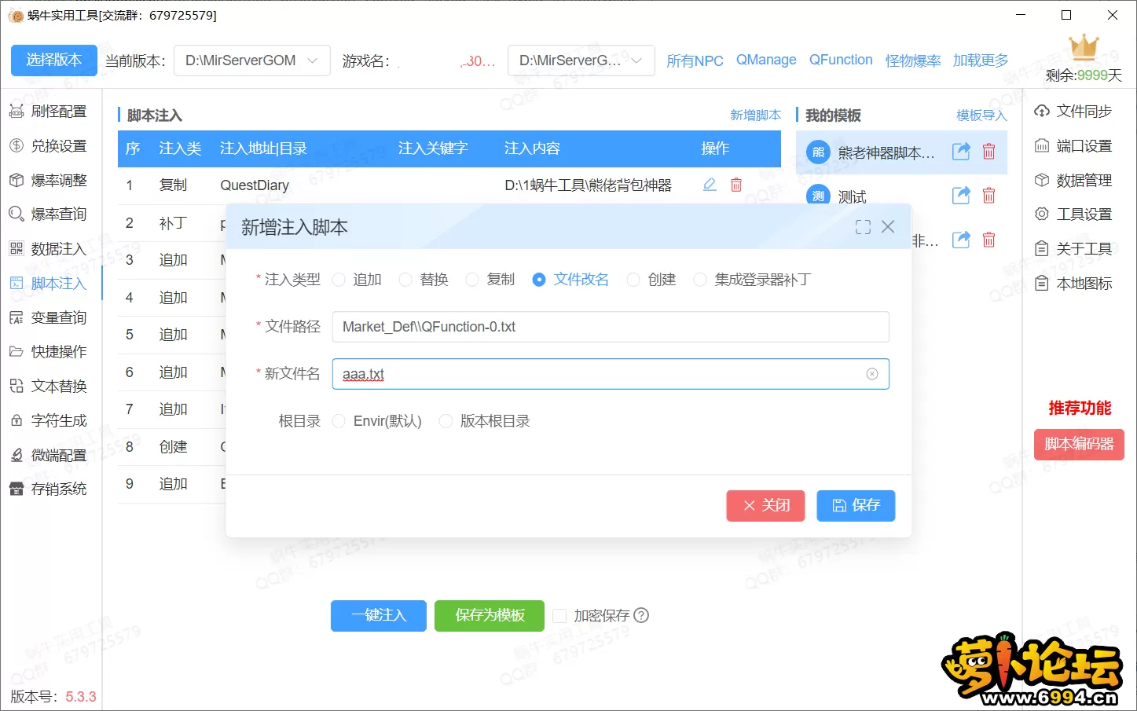This screenshot has width=1137, height=711.
Task: Click QuestDiary cell in row 1
Action: click(x=255, y=185)
